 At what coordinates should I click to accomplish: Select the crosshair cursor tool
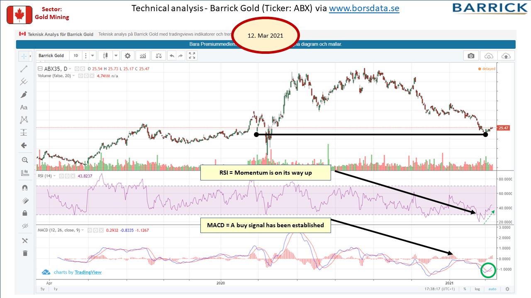click(x=24, y=56)
